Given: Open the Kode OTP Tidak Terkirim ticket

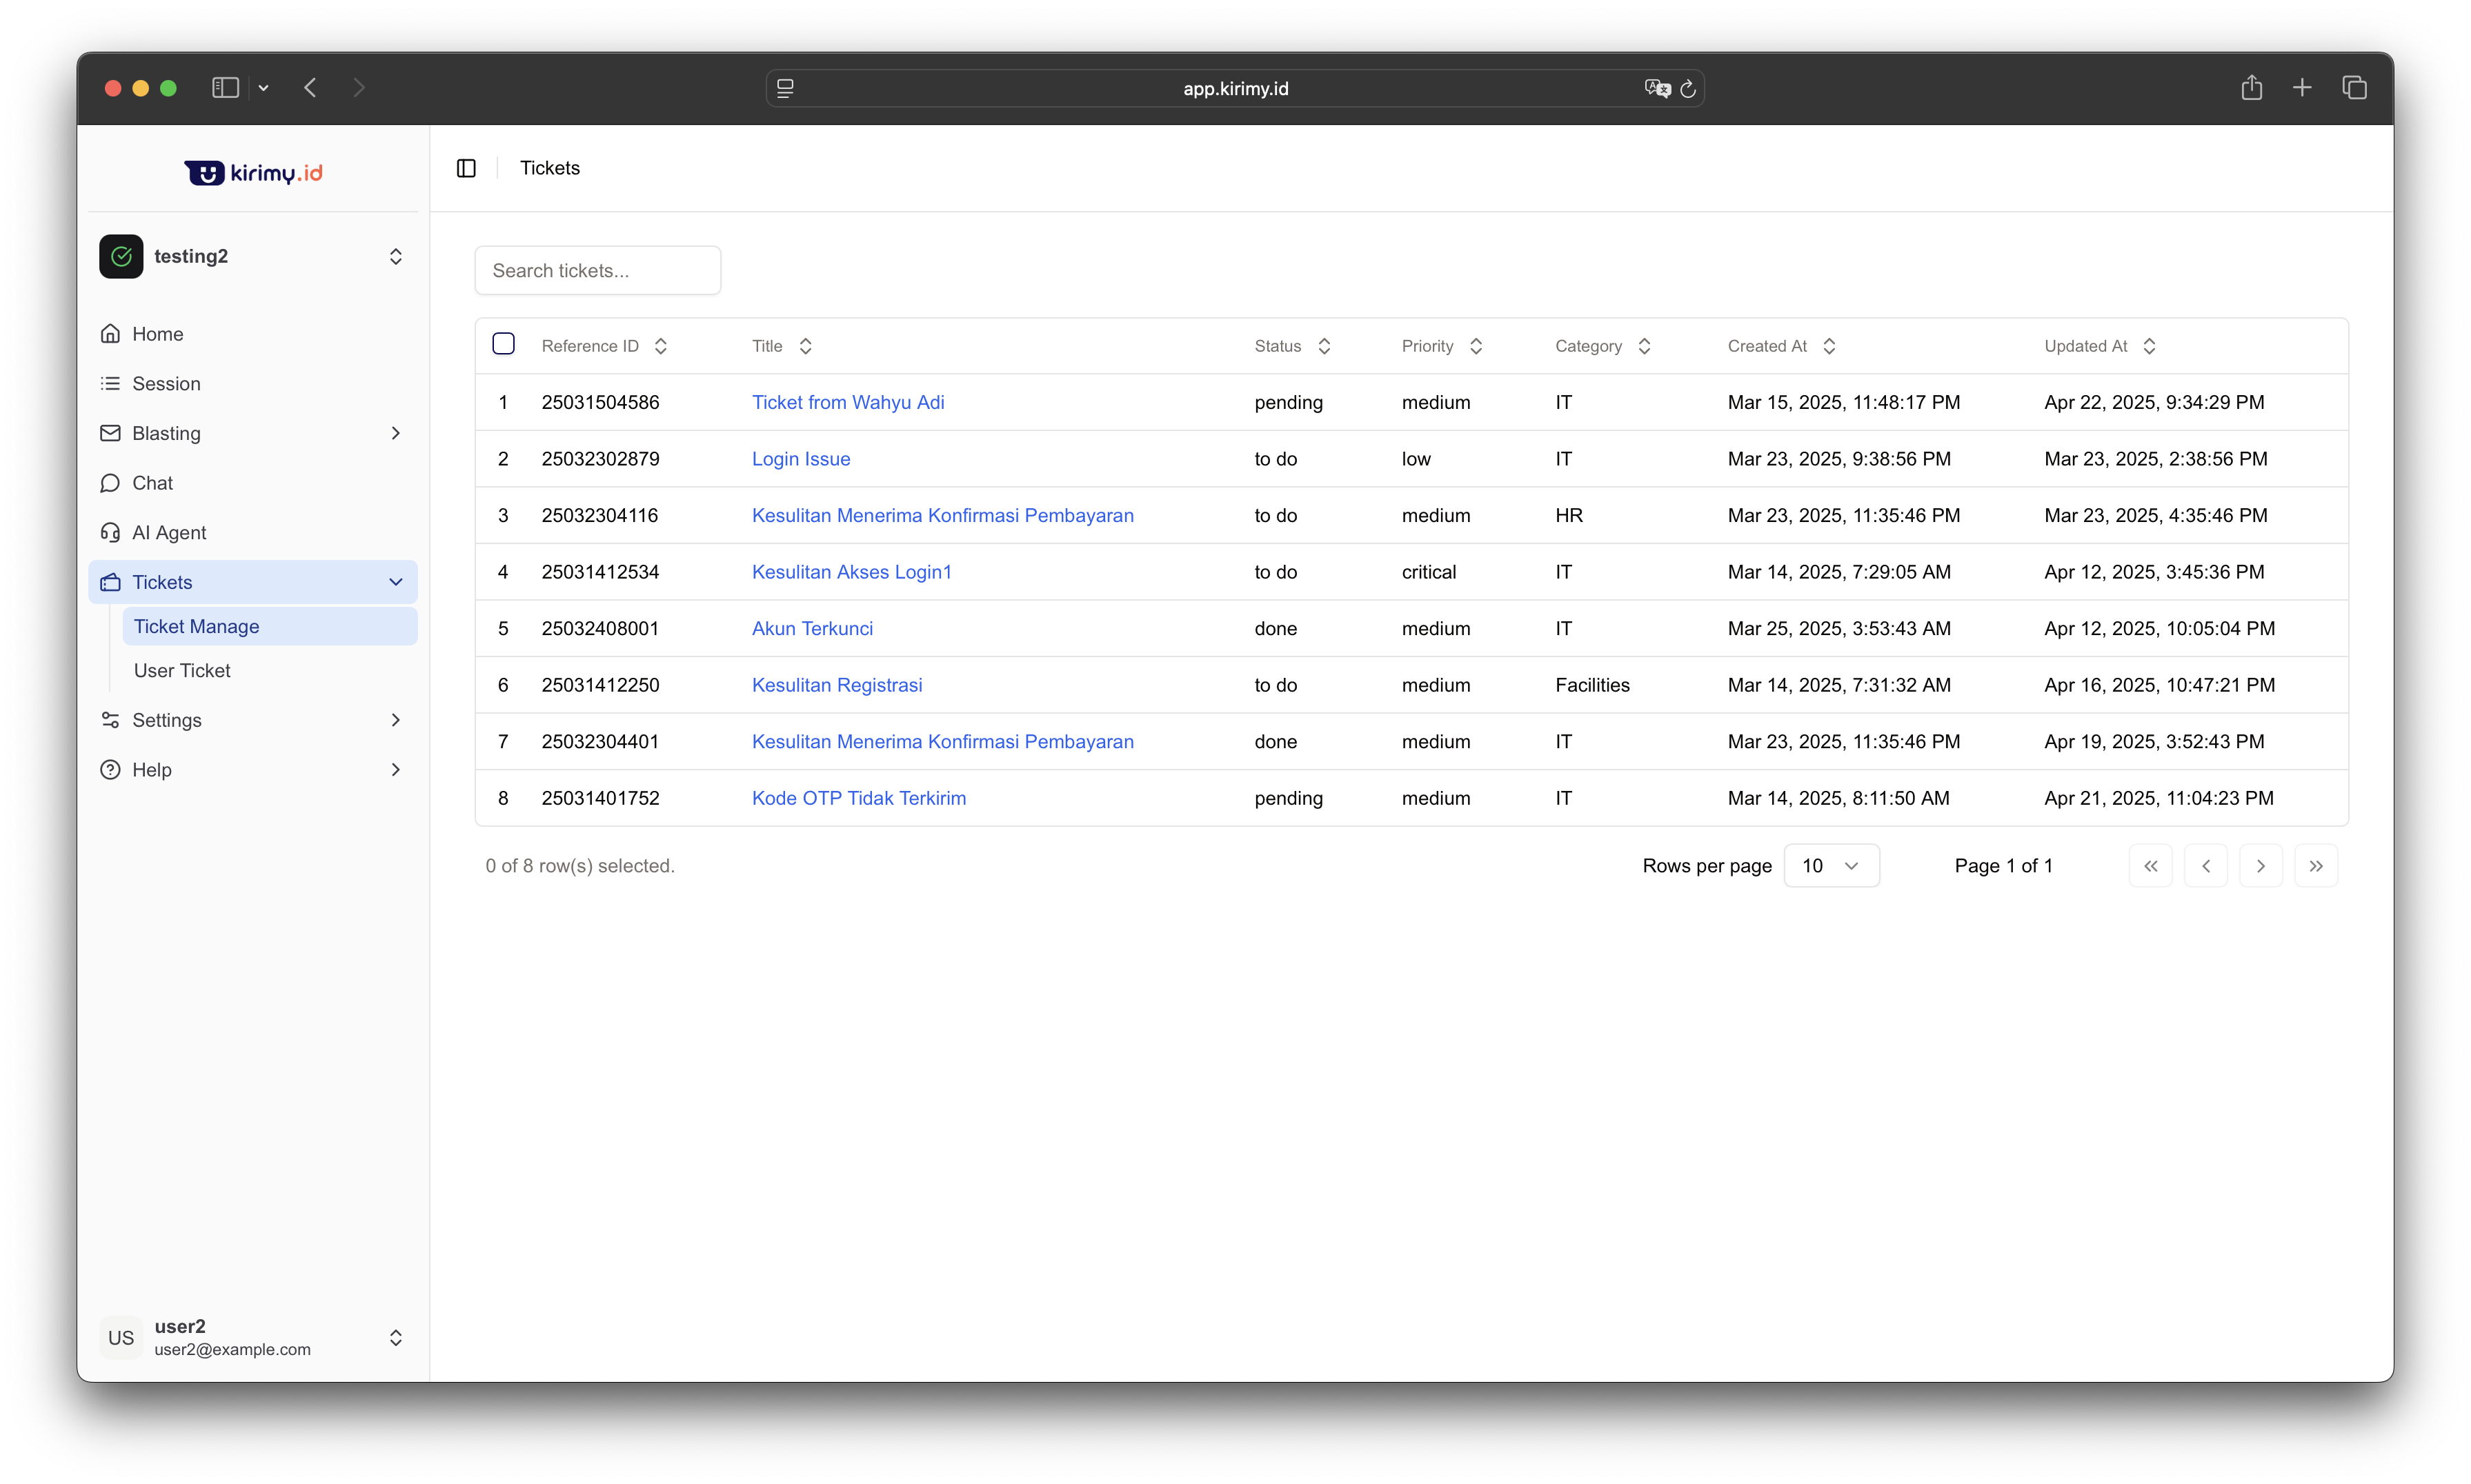Looking at the screenshot, I should [x=858, y=798].
